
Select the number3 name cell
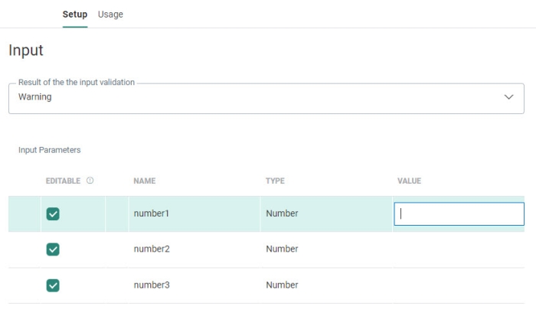[151, 285]
